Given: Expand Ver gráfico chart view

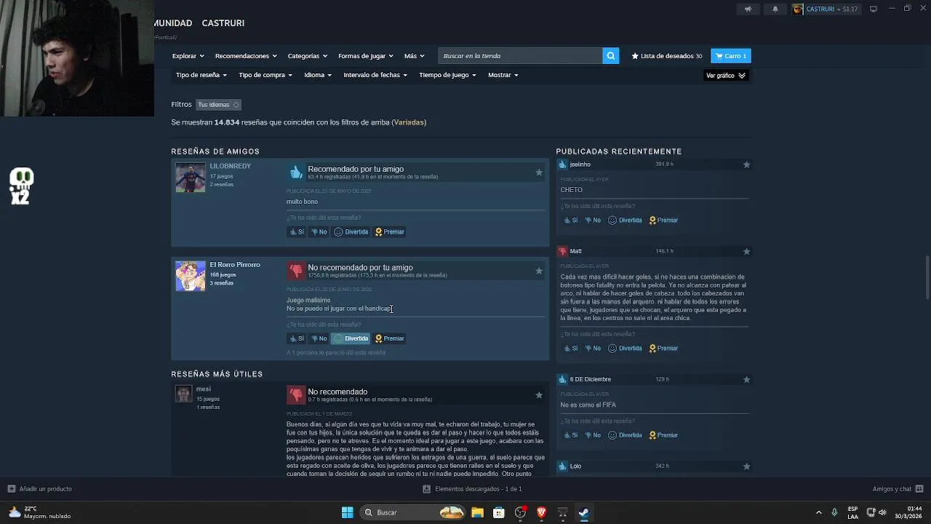Looking at the screenshot, I should coord(726,76).
